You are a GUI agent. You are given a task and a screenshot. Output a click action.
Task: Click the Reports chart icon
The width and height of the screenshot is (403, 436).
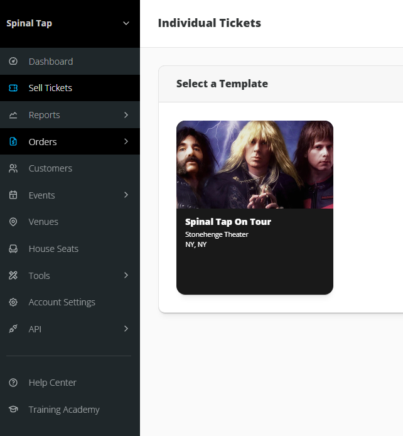click(13, 115)
